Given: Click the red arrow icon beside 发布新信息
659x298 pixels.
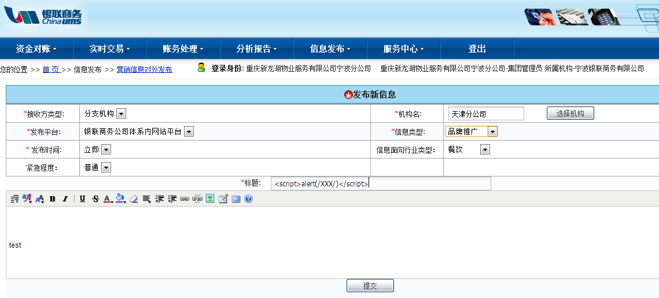Looking at the screenshot, I should [x=348, y=95].
